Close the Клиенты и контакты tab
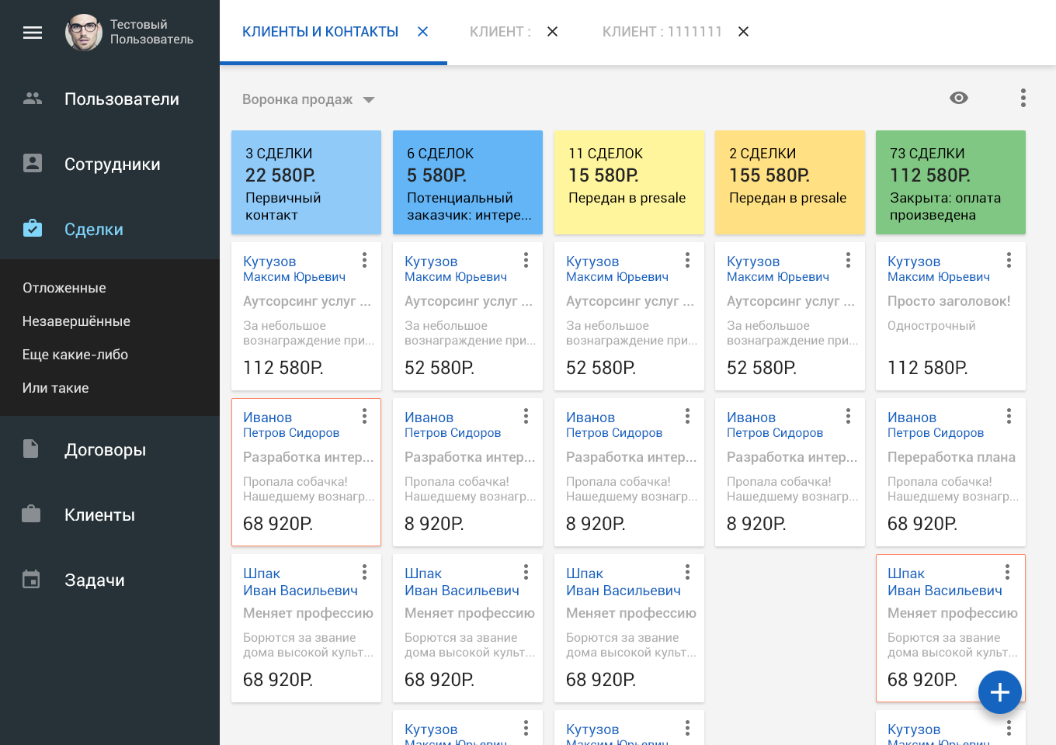Image resolution: width=1056 pixels, height=745 pixels. 423,32
